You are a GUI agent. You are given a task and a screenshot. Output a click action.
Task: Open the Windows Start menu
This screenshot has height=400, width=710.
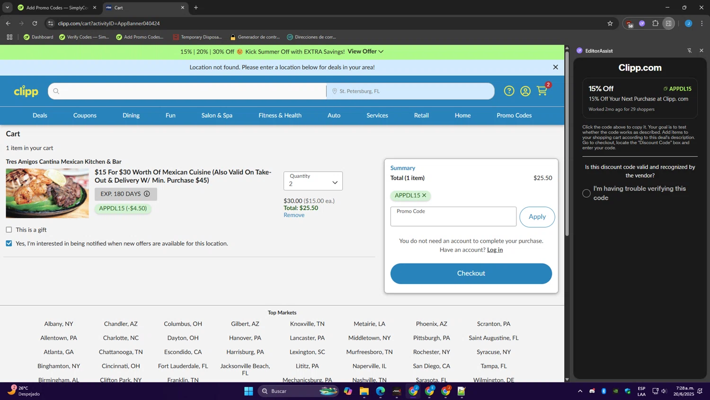pyautogui.click(x=248, y=391)
